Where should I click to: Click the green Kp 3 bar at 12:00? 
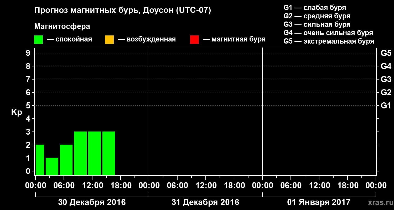95,153
